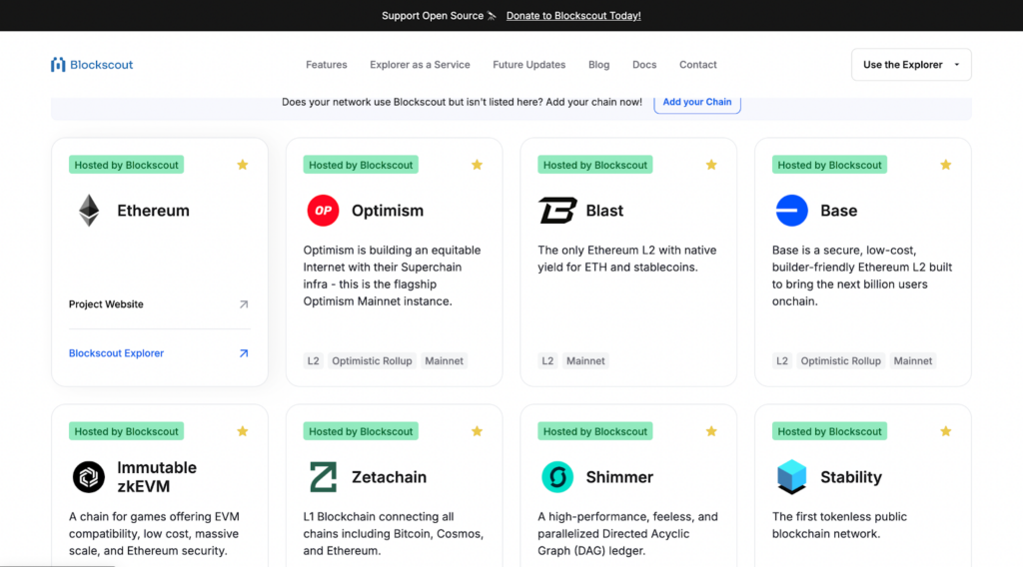The width and height of the screenshot is (1023, 567).
Task: Toggle the star on Ethereum card
Action: [243, 165]
